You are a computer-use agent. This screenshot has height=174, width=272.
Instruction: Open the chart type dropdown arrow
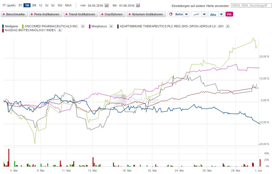pyautogui.click(x=204, y=14)
